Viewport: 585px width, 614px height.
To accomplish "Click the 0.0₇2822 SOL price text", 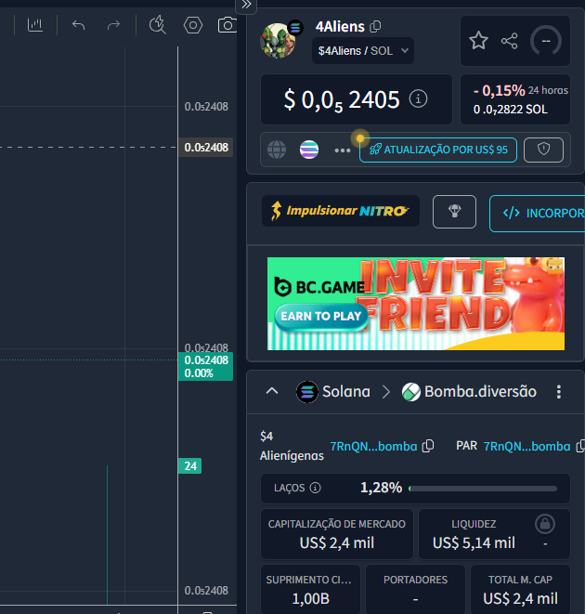I will point(510,110).
